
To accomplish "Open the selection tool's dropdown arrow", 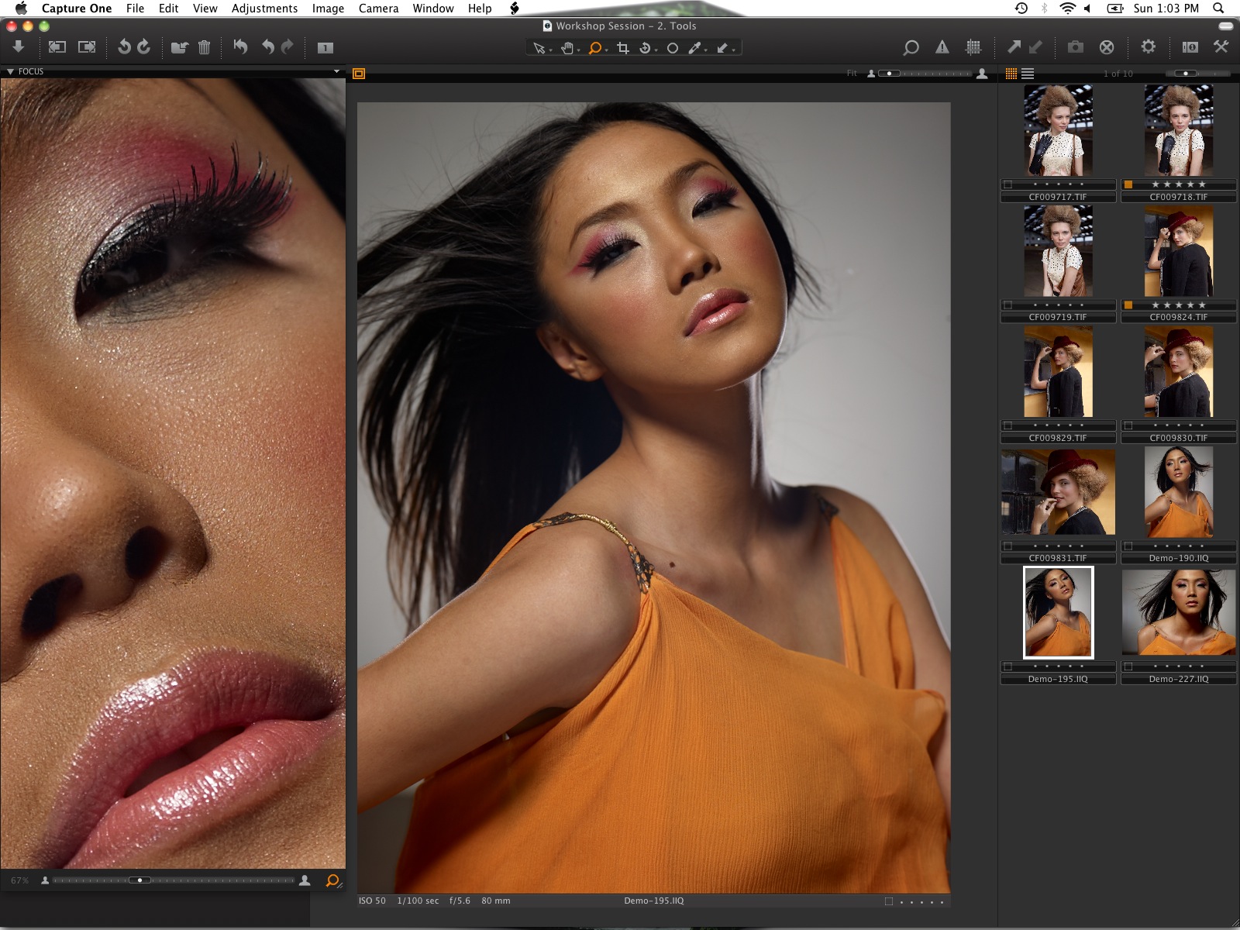I will (552, 50).
